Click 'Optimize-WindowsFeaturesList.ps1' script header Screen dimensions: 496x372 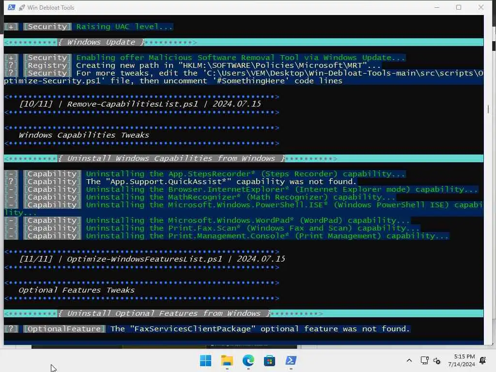(x=152, y=259)
